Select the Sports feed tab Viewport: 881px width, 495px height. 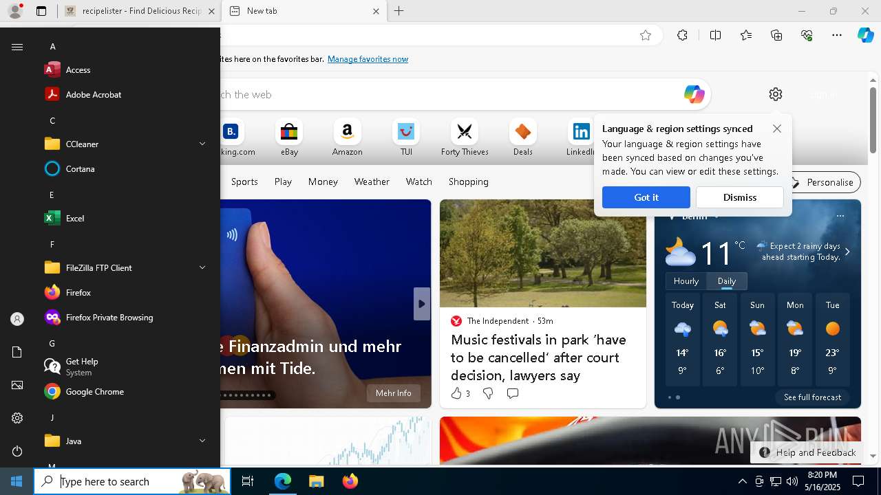tap(244, 181)
